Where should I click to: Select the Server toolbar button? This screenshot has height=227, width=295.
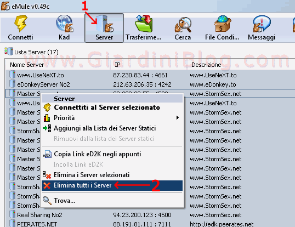104,28
